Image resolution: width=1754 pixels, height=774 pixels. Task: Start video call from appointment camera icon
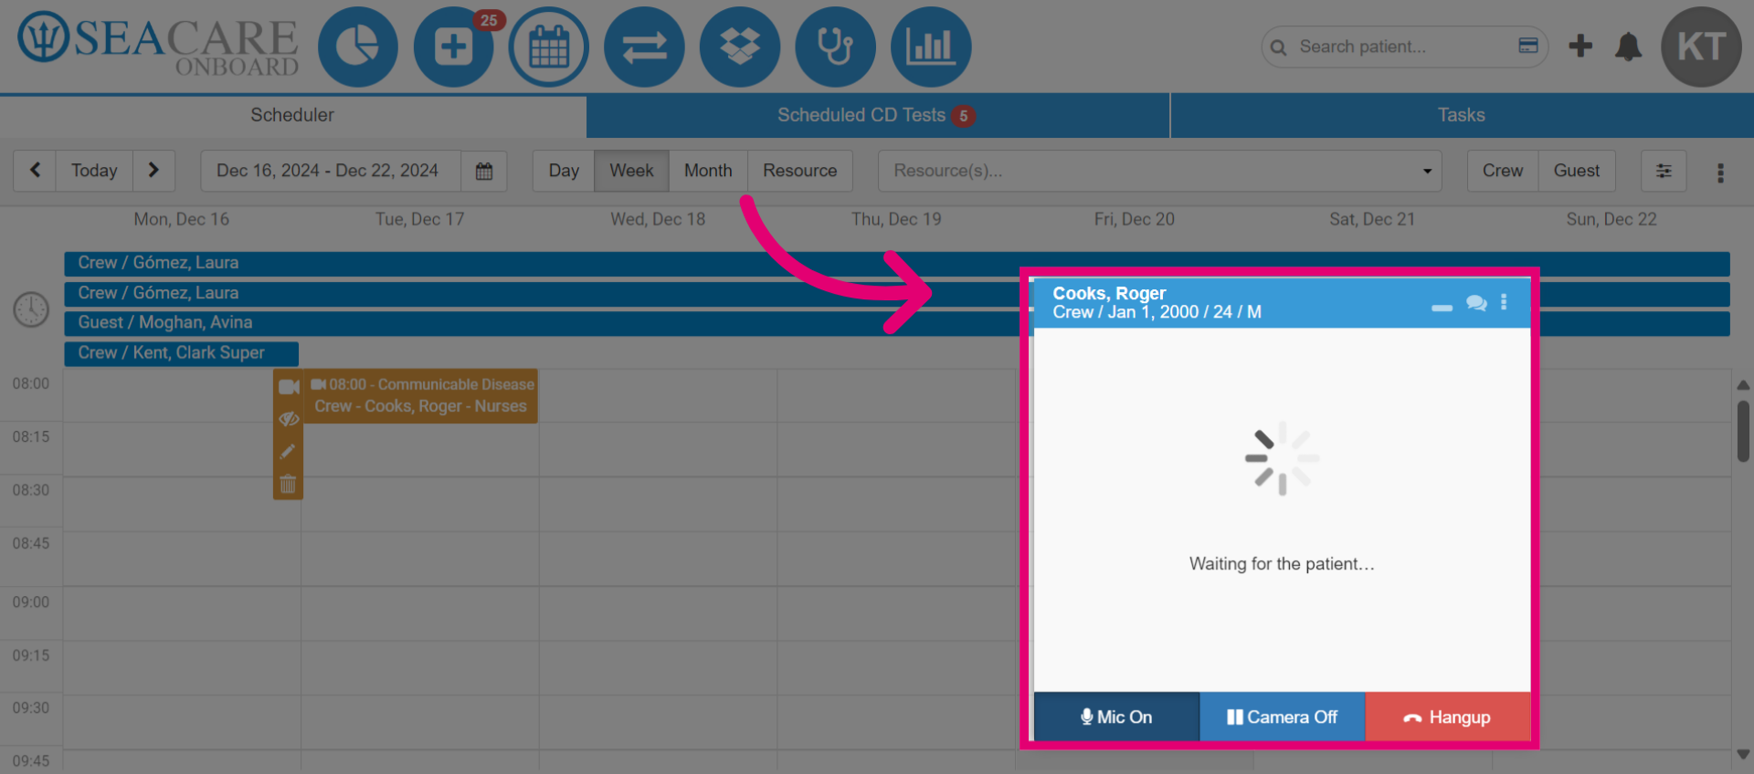pos(289,387)
